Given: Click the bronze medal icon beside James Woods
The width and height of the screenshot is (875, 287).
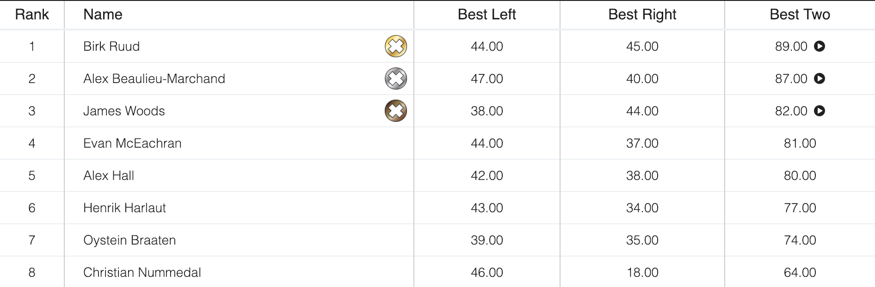Looking at the screenshot, I should (395, 111).
